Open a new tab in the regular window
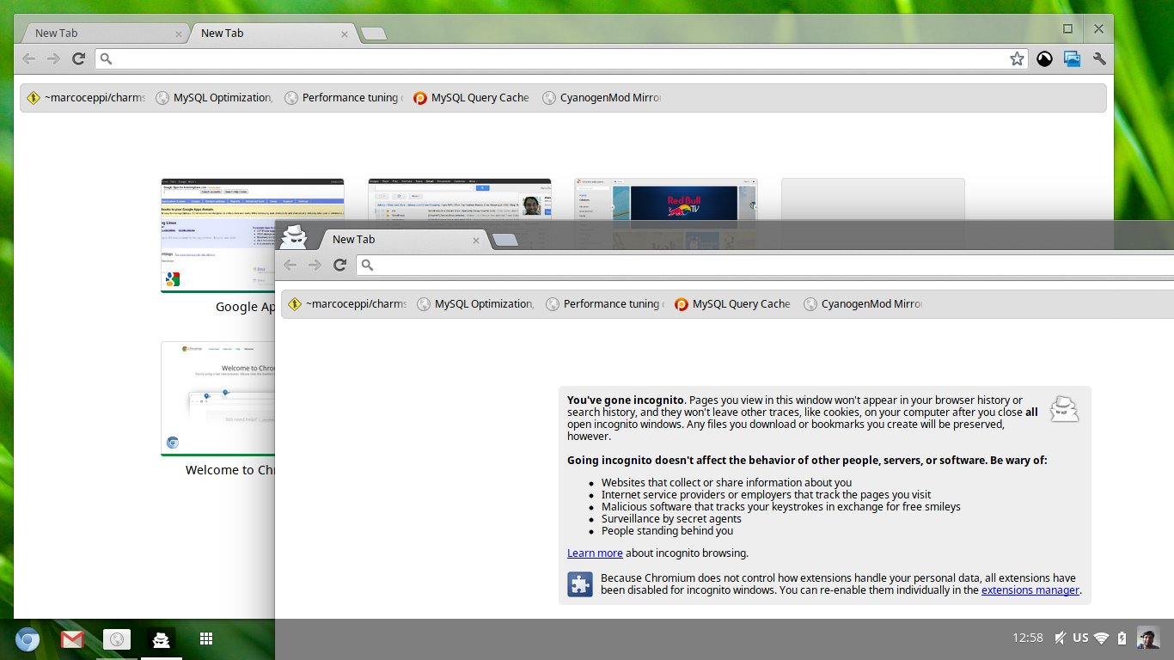This screenshot has width=1174, height=660. [373, 34]
